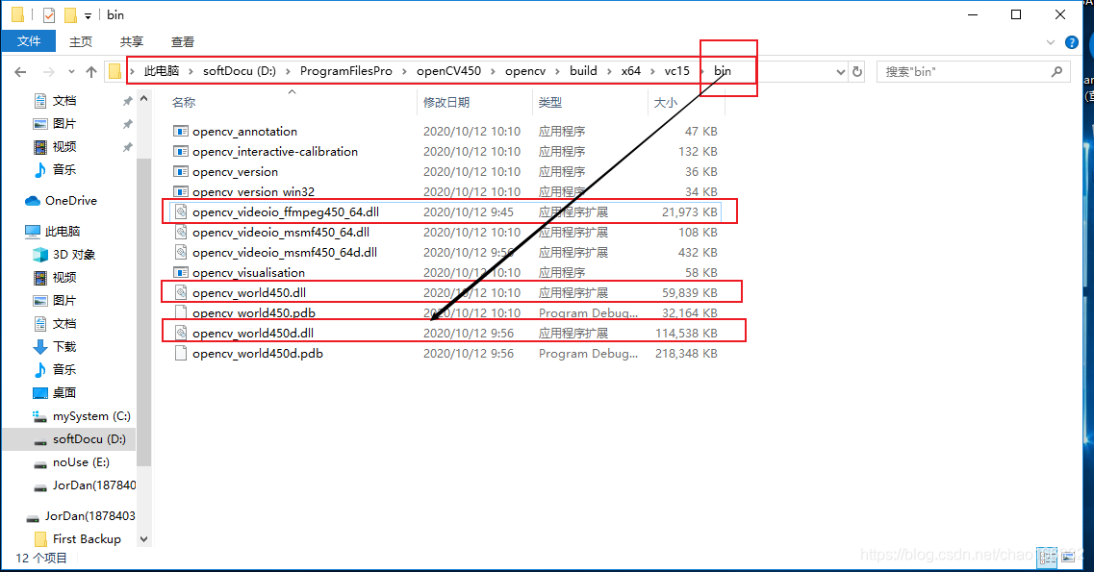Click the properties checkmark quick access icon
Screen dimensions: 1094x572
pyautogui.click(x=49, y=14)
